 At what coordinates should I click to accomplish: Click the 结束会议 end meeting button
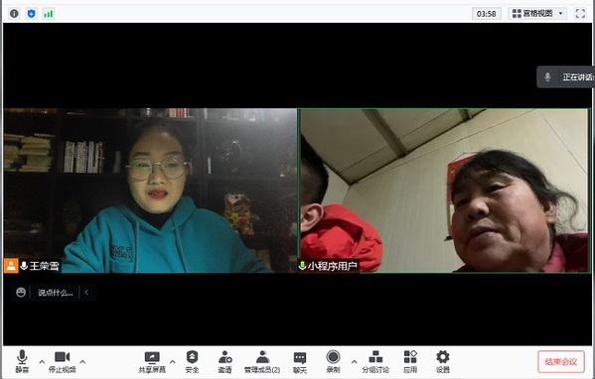(561, 361)
